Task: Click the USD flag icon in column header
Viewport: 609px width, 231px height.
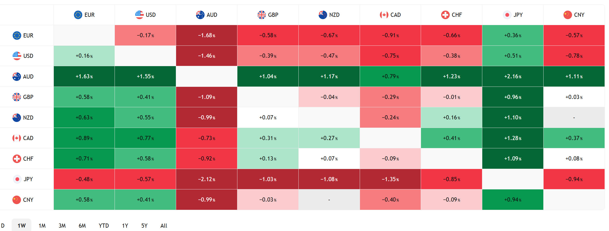Action: point(139,15)
